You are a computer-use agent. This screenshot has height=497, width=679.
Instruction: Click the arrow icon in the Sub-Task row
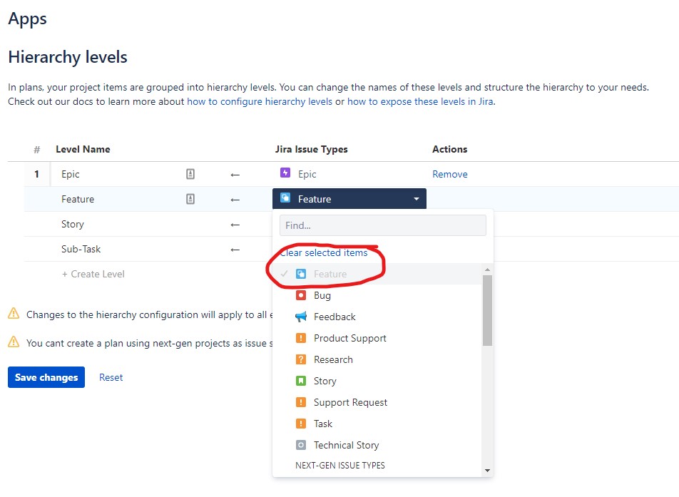pyautogui.click(x=235, y=250)
